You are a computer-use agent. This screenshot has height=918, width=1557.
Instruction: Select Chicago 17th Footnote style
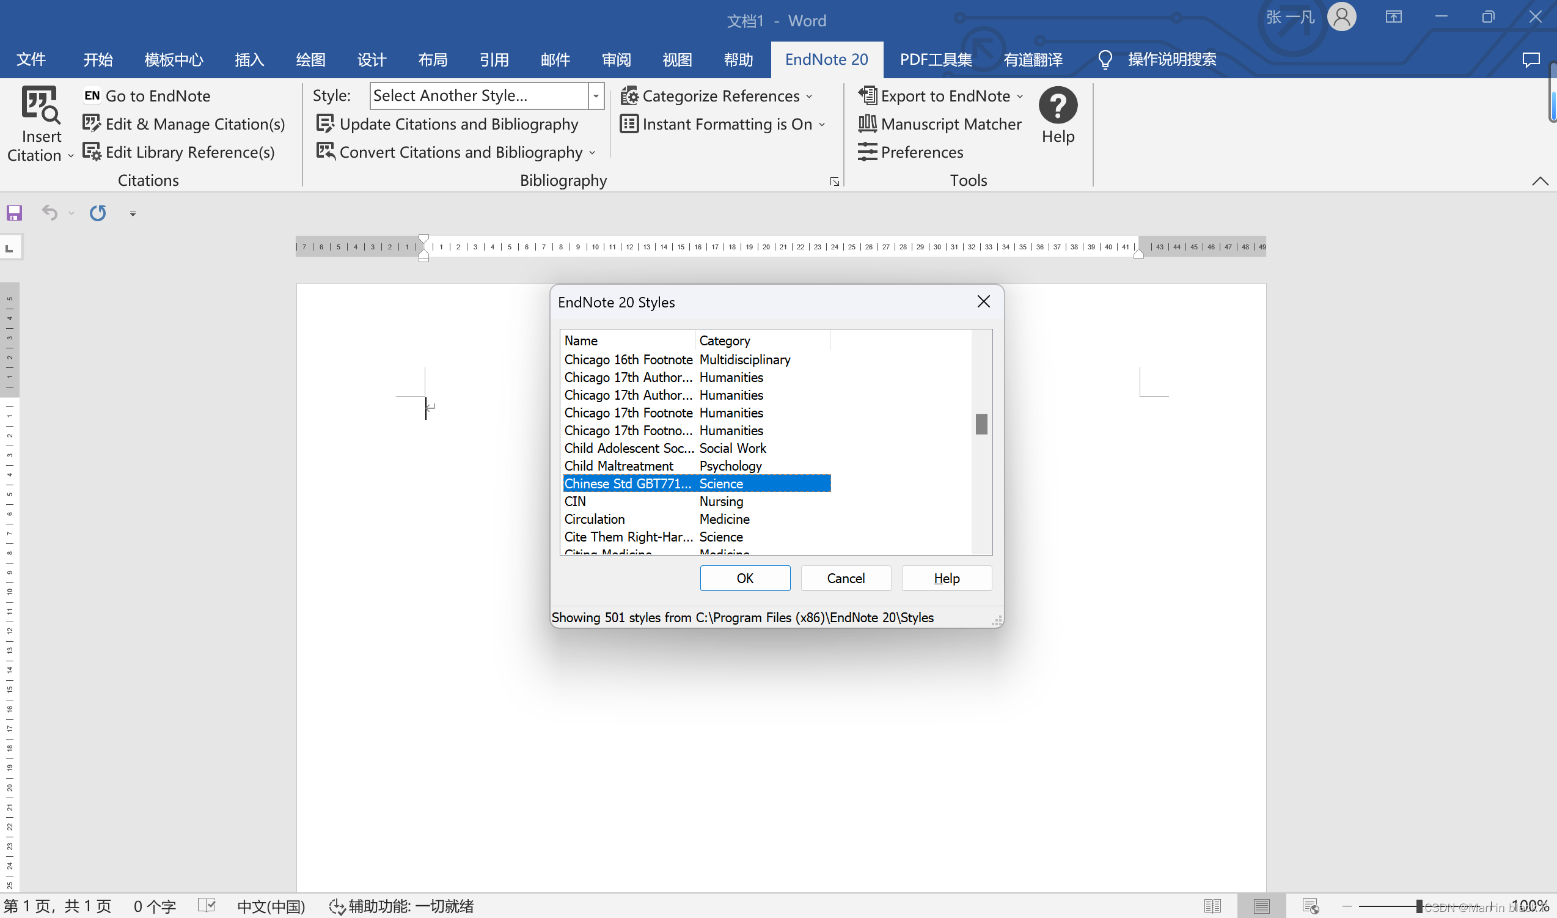696,413
